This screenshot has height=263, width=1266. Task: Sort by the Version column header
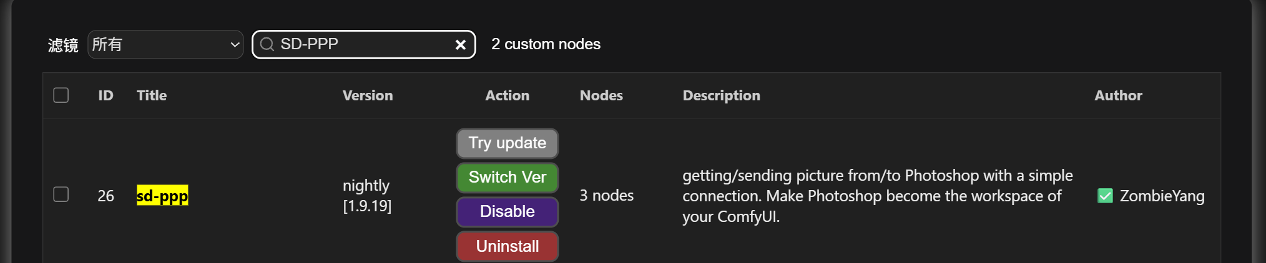pos(368,95)
